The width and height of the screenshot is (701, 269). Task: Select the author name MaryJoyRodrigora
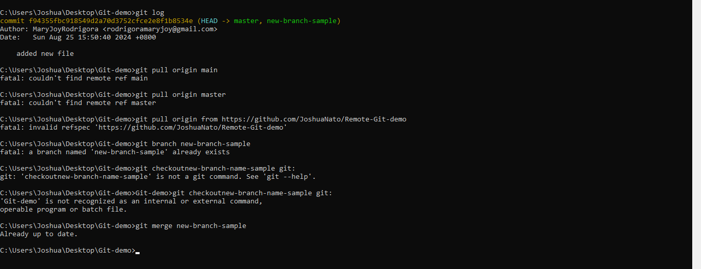point(66,29)
